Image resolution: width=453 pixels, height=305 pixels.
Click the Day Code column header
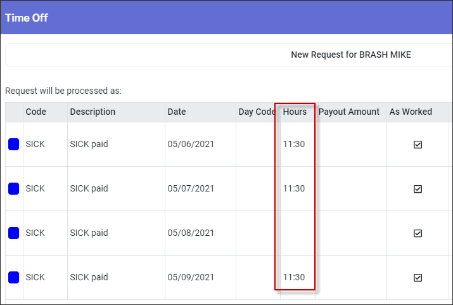[258, 112]
